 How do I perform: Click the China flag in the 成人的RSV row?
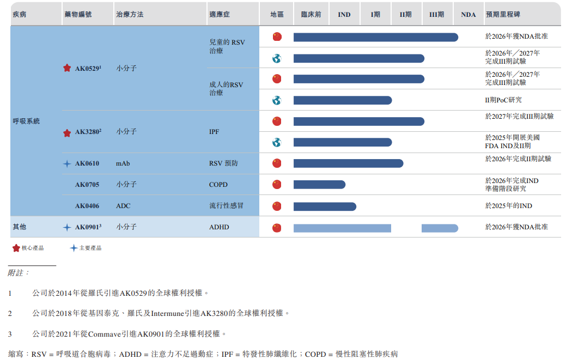pyautogui.click(x=277, y=78)
